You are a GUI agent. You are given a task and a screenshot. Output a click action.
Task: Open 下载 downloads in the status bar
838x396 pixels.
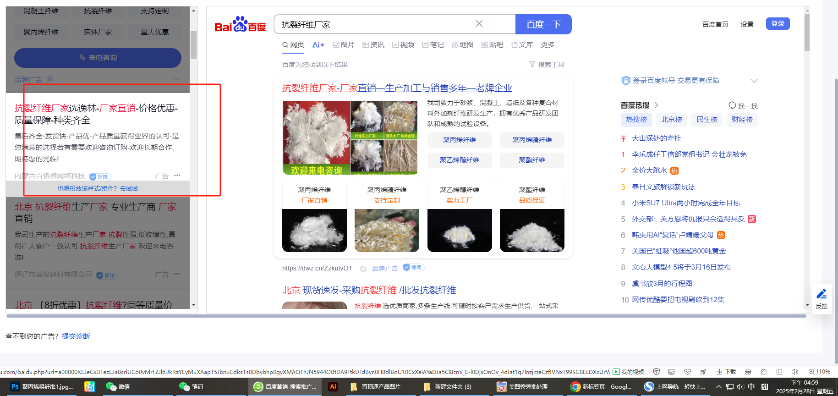point(726,372)
